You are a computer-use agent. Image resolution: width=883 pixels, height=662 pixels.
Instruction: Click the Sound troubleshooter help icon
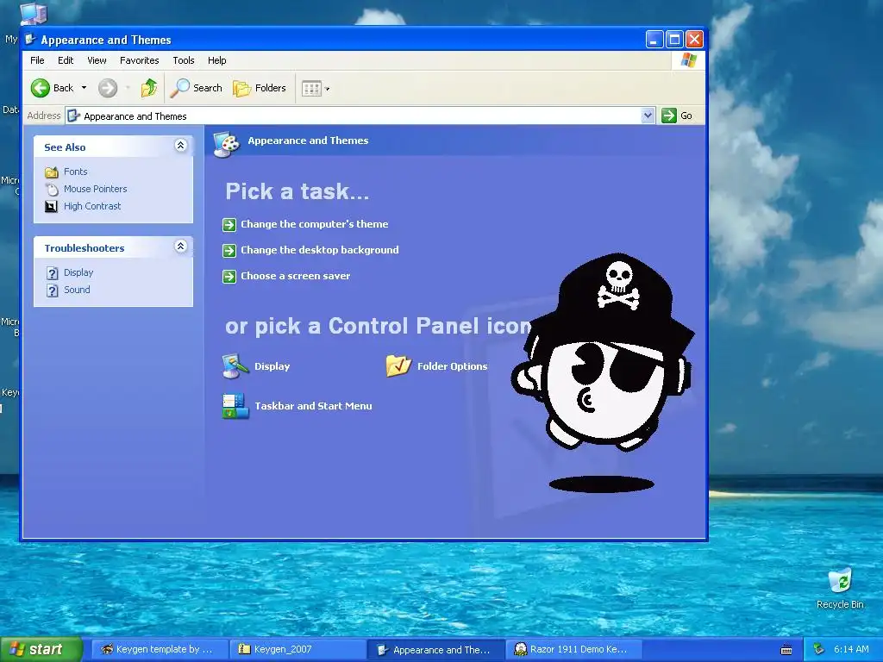52,290
